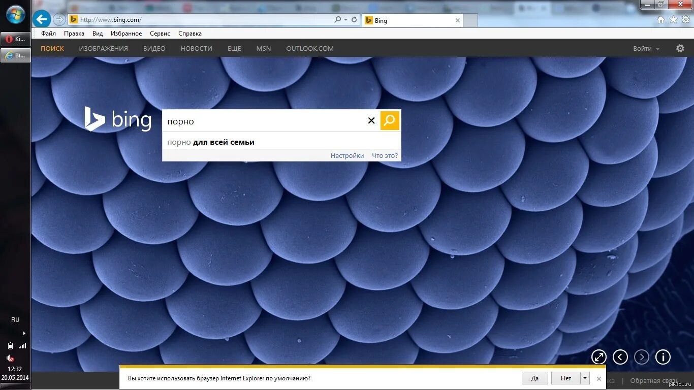The width and height of the screenshot is (694, 390).
Task: Open the Вид menu
Action: click(98, 34)
